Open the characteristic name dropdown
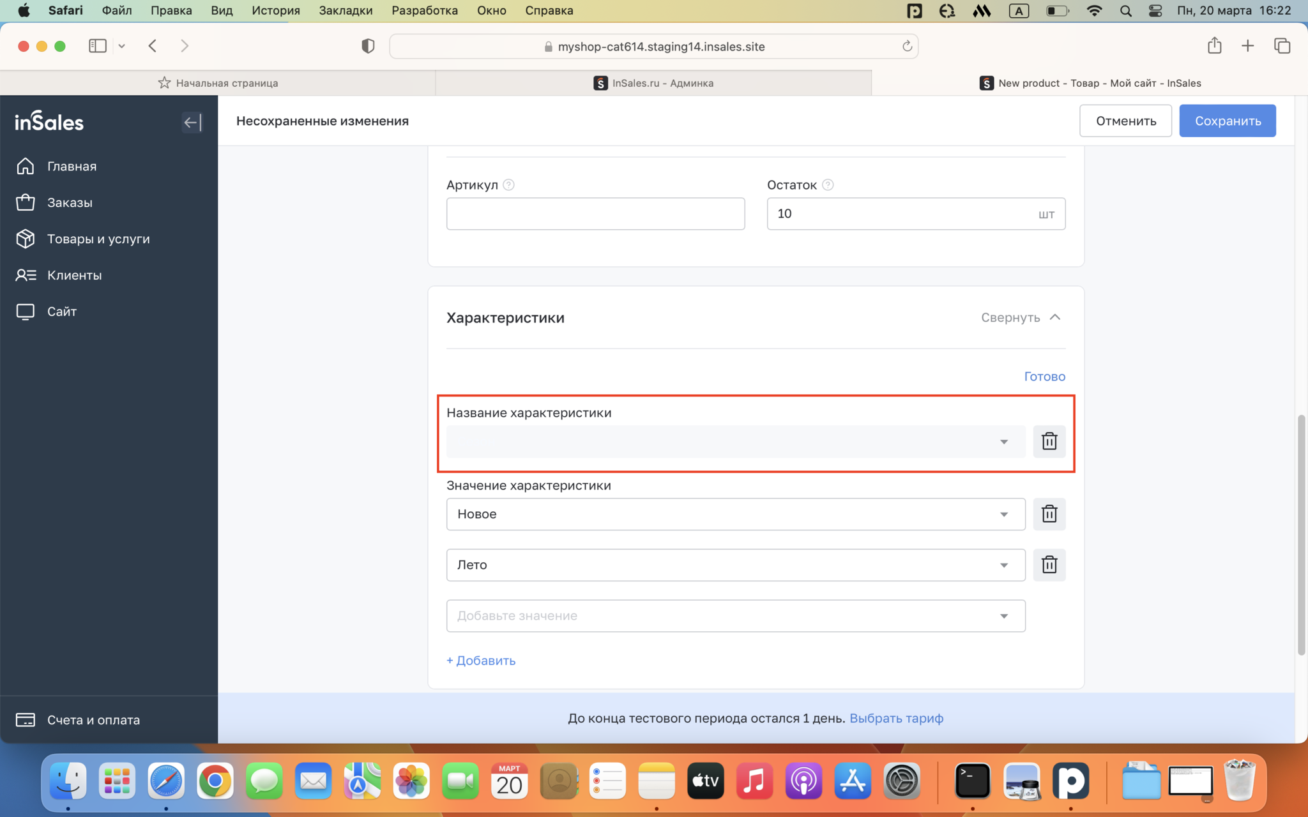Screen dimensions: 1308x817 coord(735,442)
